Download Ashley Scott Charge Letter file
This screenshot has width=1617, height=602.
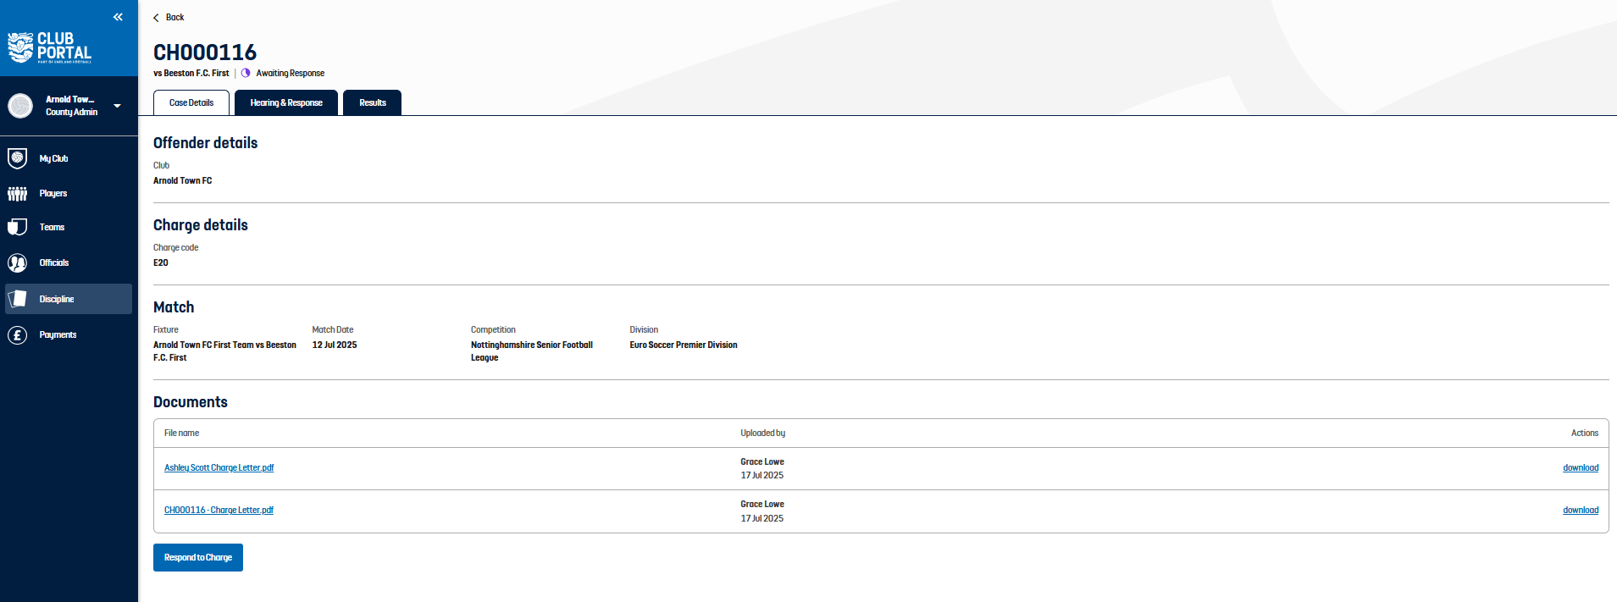[x=1581, y=468]
